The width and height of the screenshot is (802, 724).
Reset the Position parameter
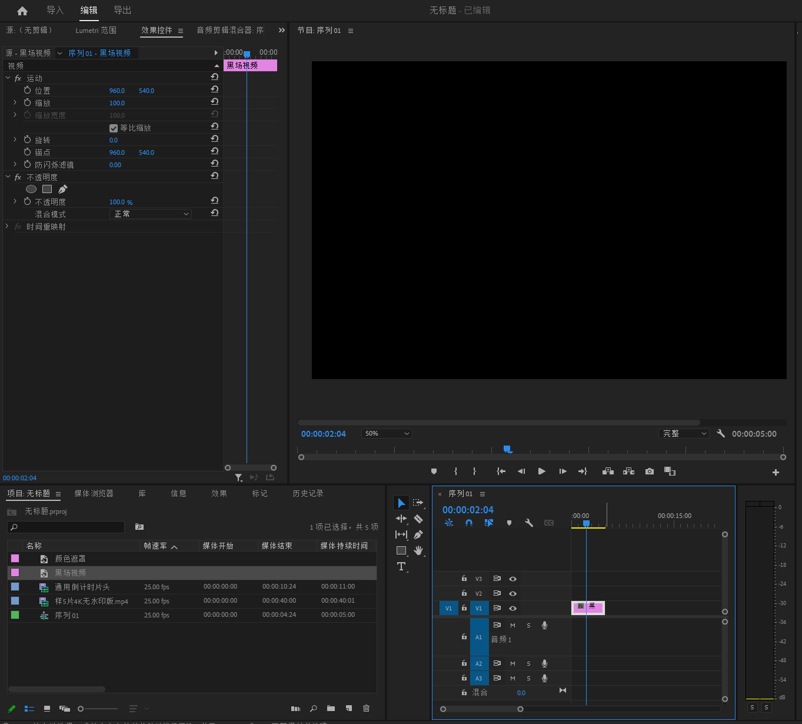click(x=215, y=89)
